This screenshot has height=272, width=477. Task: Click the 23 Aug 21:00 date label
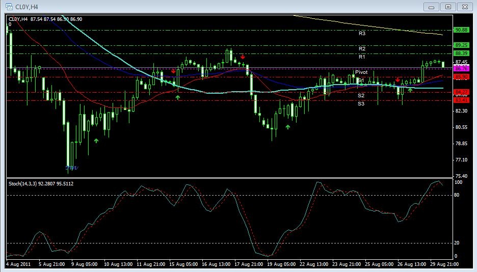[347, 264]
